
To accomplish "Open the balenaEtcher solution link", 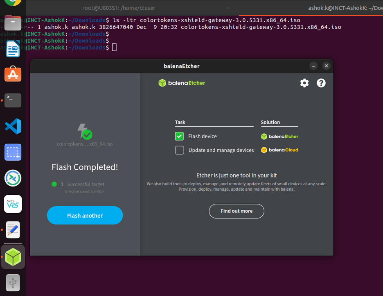I will tap(279, 137).
